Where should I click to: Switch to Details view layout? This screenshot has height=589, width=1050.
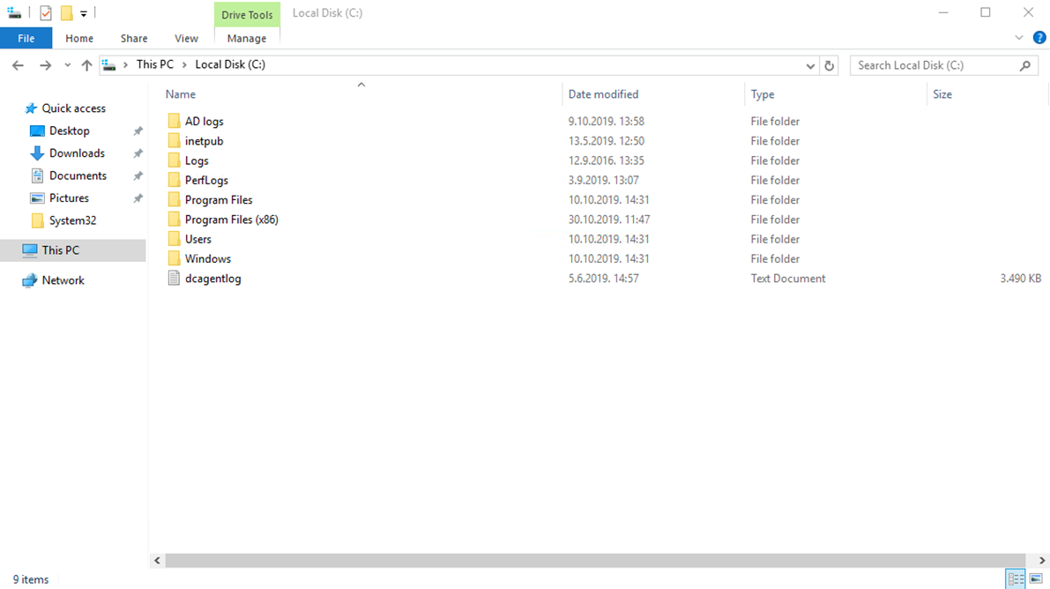1016,579
